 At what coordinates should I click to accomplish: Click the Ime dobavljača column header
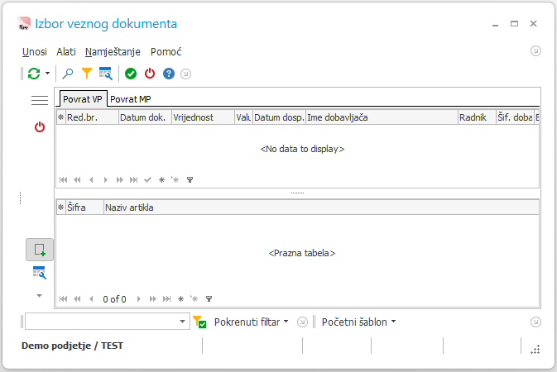click(x=382, y=117)
